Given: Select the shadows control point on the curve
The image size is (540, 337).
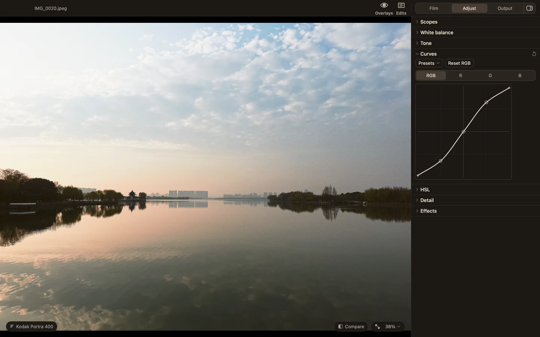Looking at the screenshot, I should (441, 161).
